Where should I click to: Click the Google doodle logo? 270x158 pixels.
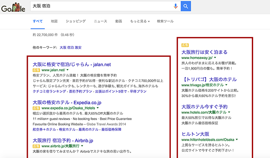coord(13,8)
